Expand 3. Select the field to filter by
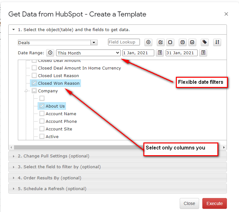 118,167
